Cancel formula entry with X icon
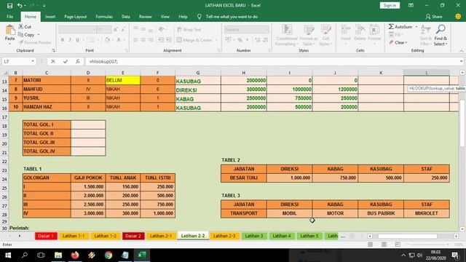 (53, 61)
